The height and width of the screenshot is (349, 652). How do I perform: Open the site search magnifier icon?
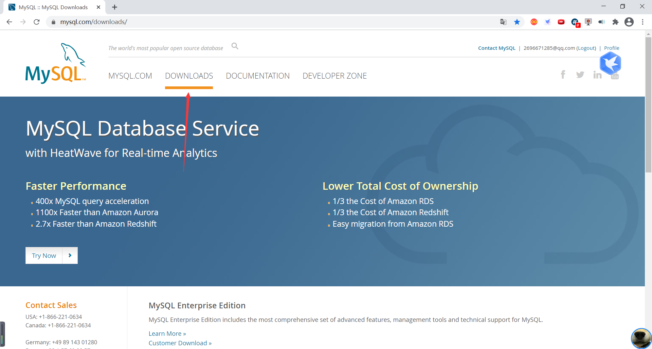(235, 46)
